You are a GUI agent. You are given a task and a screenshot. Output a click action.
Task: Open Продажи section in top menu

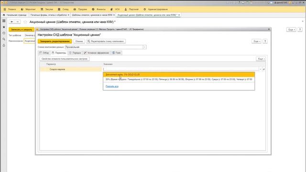[80, 9]
